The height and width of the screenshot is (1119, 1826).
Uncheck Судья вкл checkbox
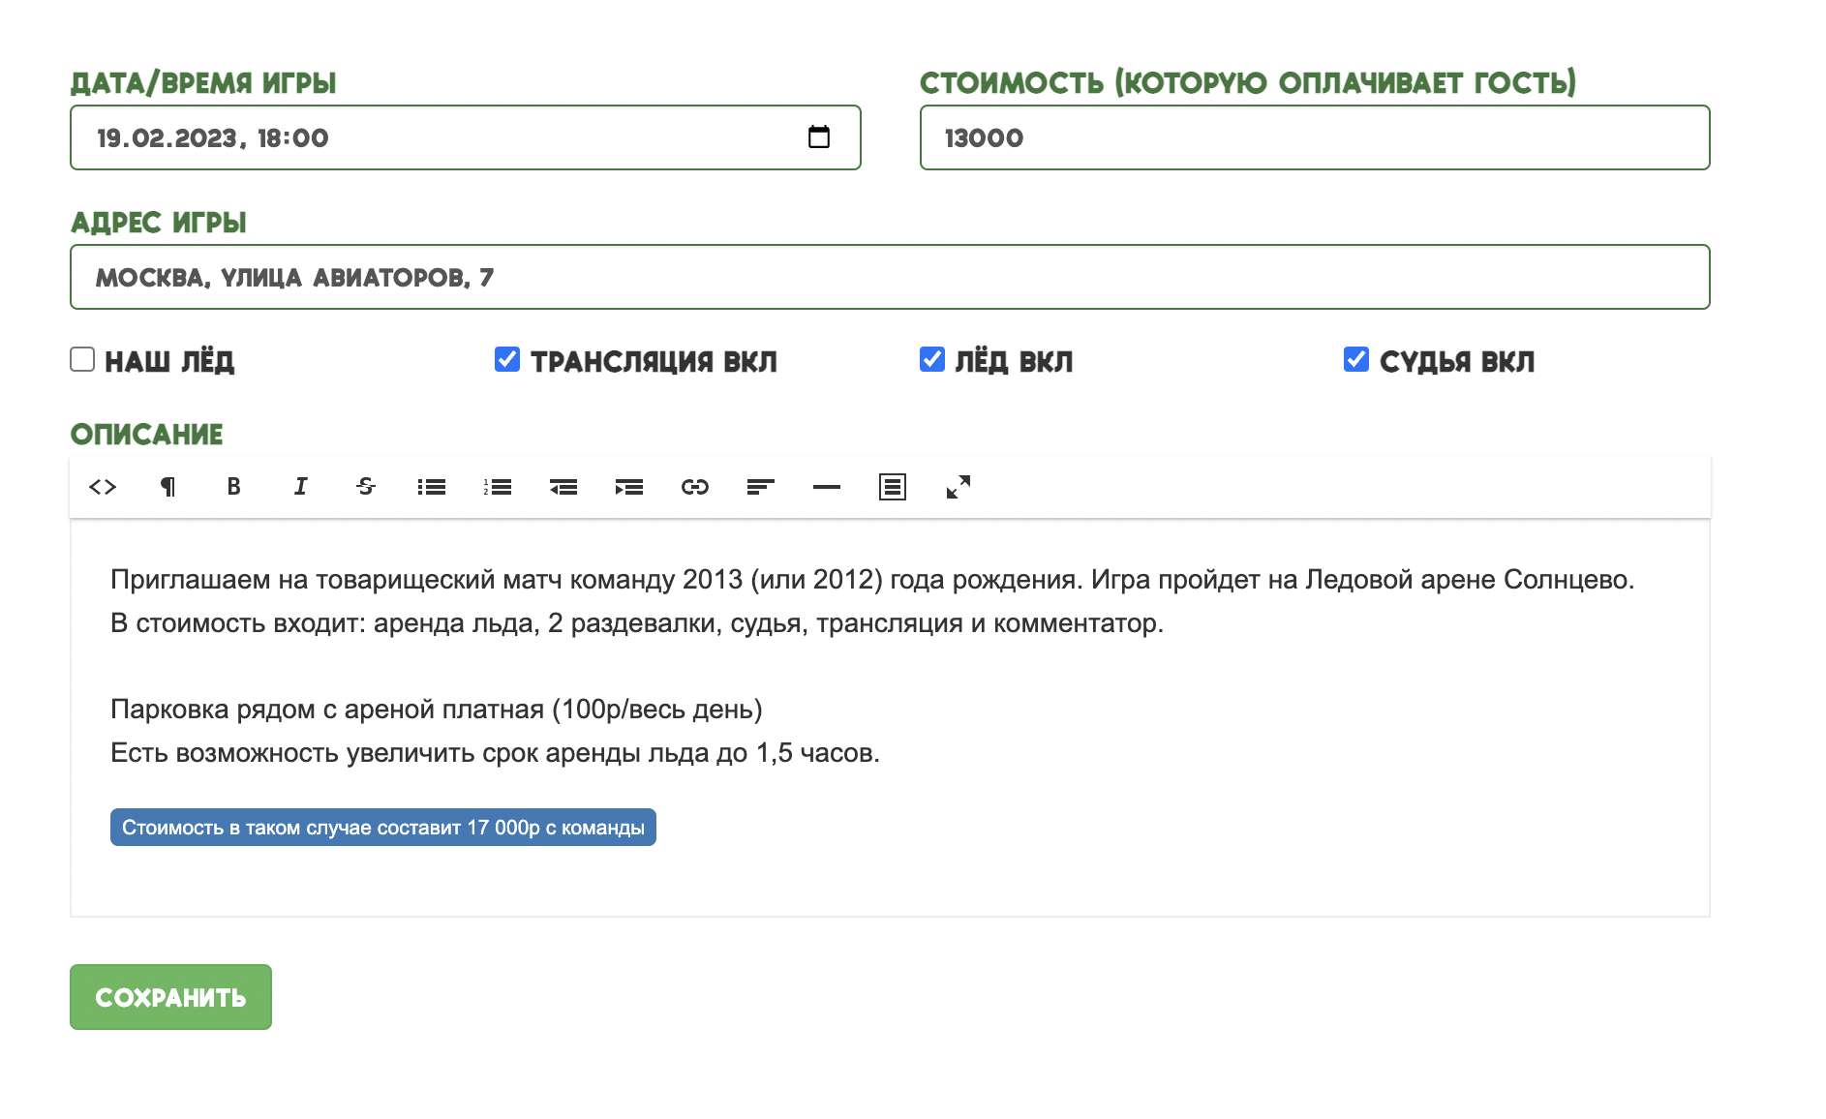[x=1356, y=360]
